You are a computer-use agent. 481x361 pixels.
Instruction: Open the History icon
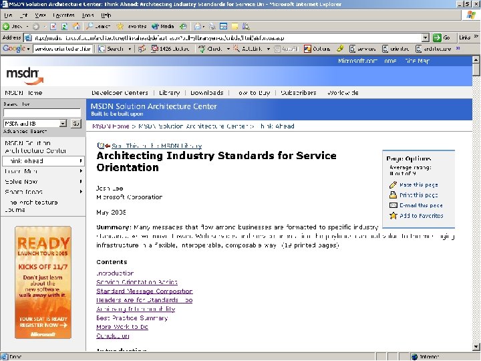(x=183, y=26)
